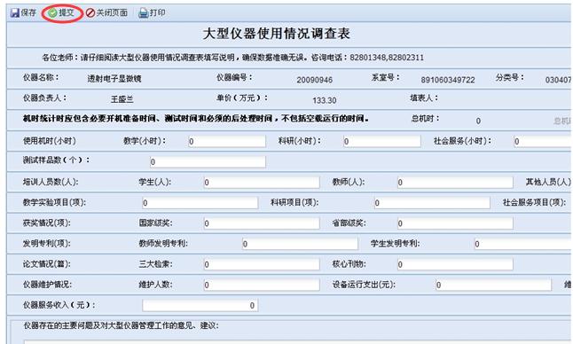Focus the 国家级奖 input field
The width and height of the screenshot is (573, 344).
click(262, 223)
